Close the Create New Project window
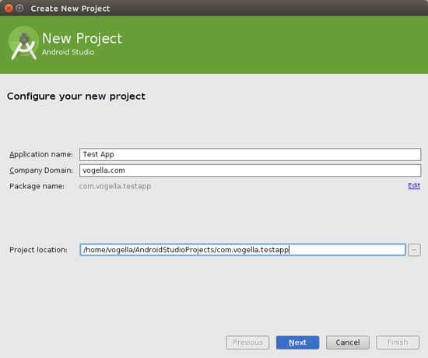Image resolution: width=428 pixels, height=358 pixels. [x=9, y=9]
